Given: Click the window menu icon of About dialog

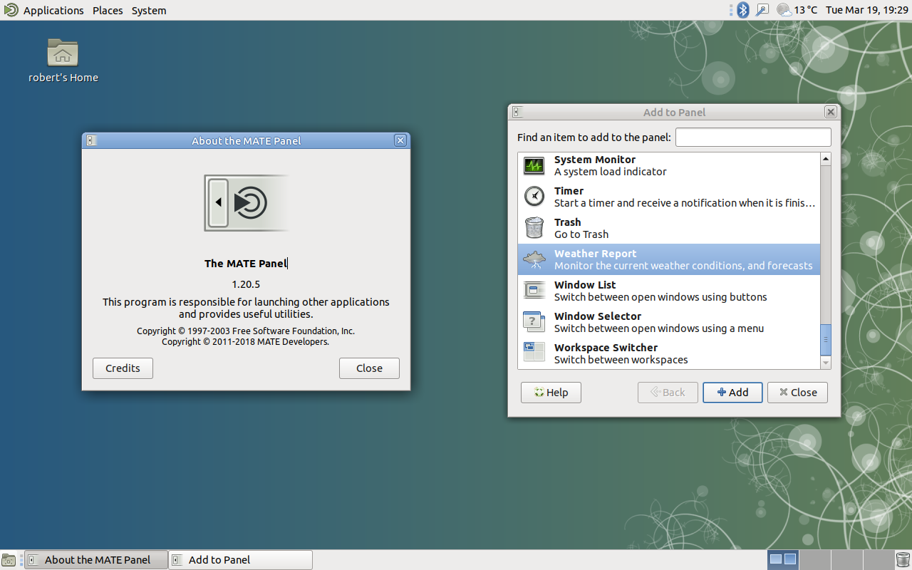Looking at the screenshot, I should pyautogui.click(x=90, y=140).
